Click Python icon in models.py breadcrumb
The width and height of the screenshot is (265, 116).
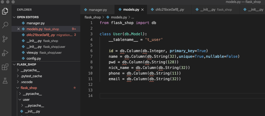coord(108,17)
